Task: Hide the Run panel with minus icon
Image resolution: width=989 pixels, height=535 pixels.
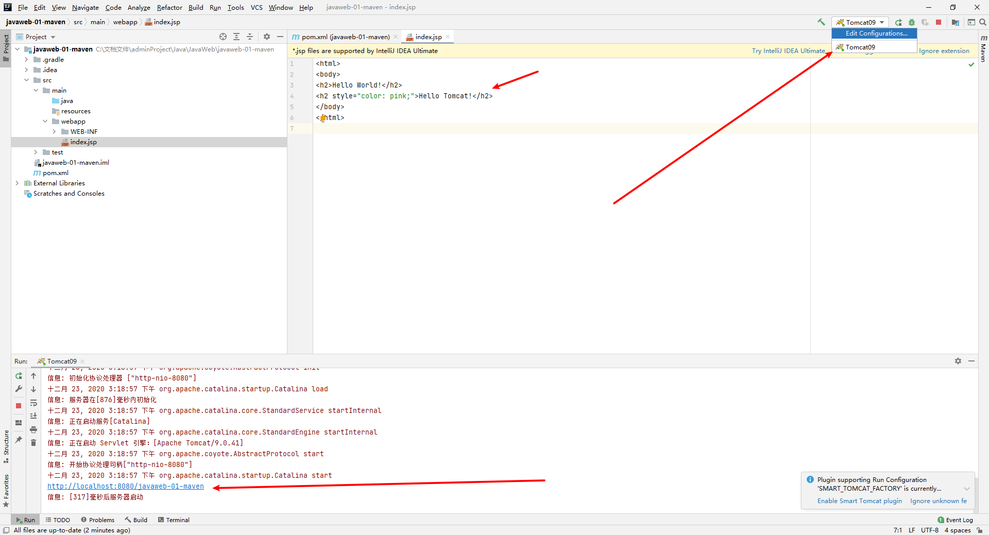Action: pyautogui.click(x=971, y=361)
